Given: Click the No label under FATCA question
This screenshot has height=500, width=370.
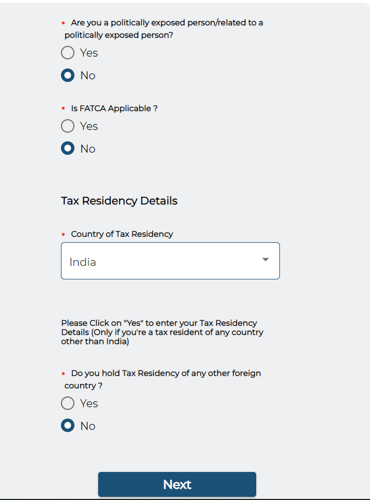Looking at the screenshot, I should [88, 149].
